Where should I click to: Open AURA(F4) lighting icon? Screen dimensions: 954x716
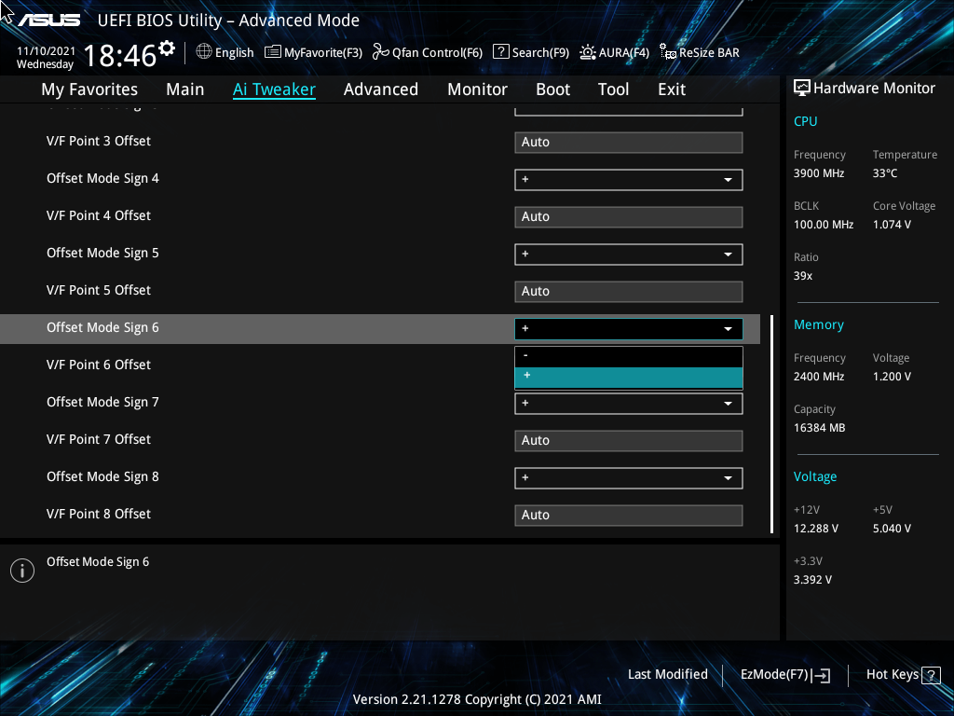pyautogui.click(x=587, y=52)
